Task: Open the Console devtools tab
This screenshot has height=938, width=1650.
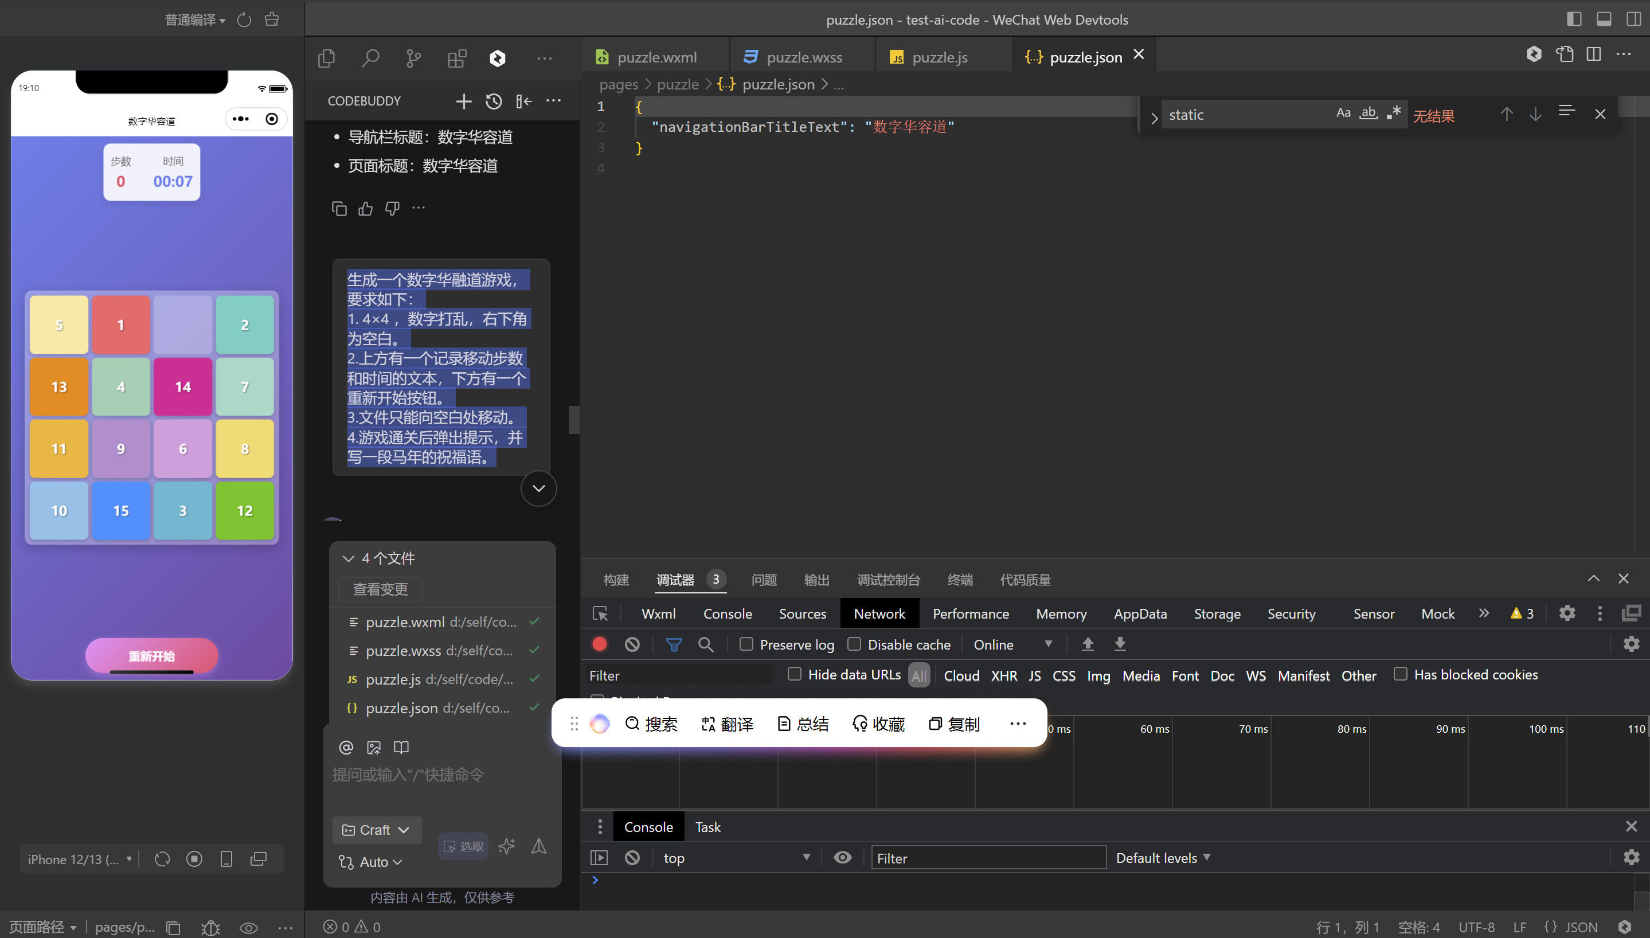Action: point(727,613)
